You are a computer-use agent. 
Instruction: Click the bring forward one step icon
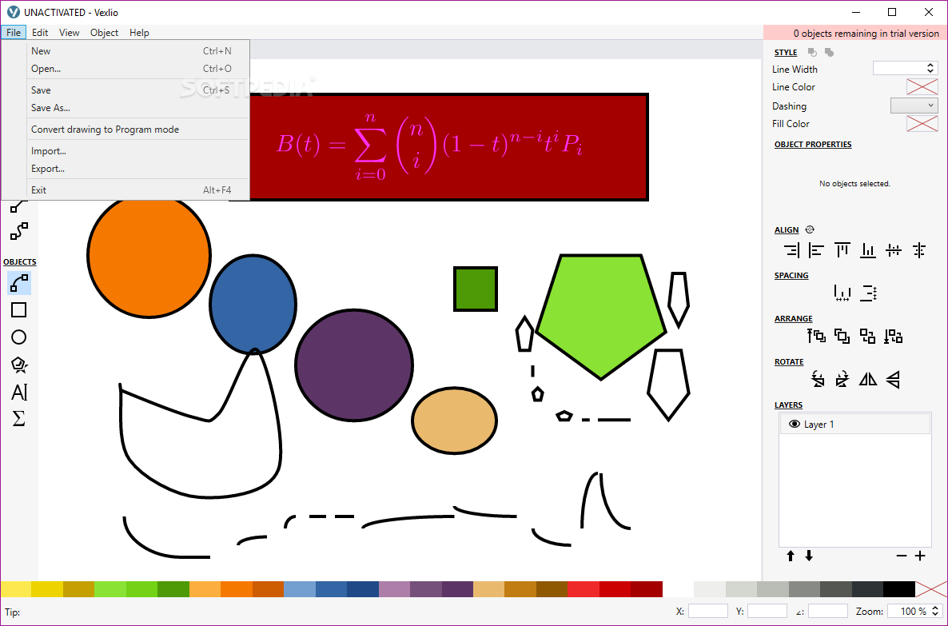tap(842, 336)
